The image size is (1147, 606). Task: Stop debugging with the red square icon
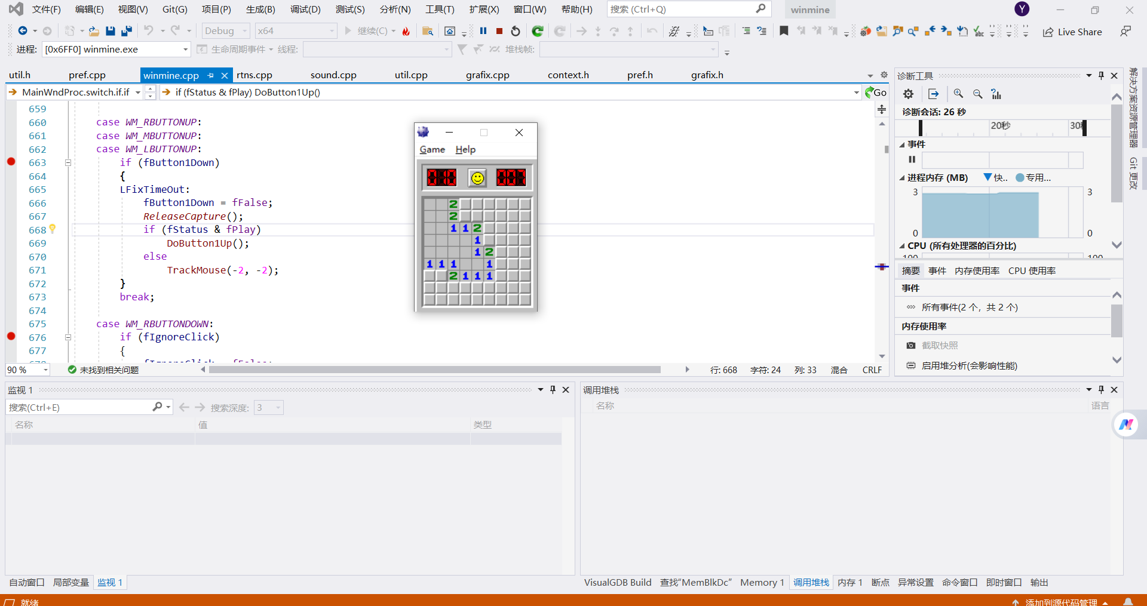[499, 30]
